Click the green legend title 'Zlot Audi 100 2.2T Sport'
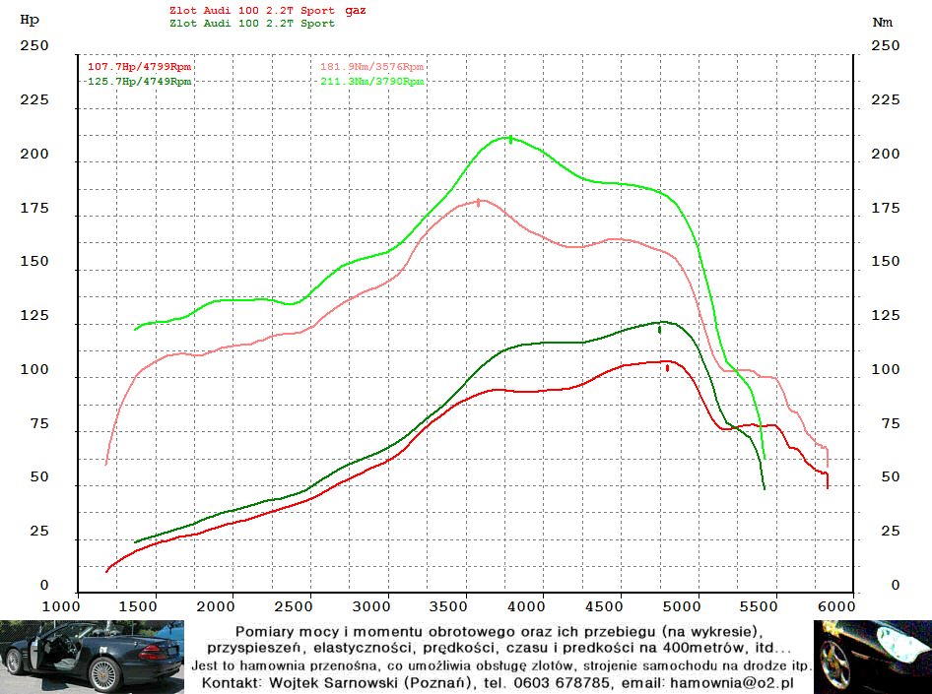Viewport: 932px width, 694px height. point(252,24)
